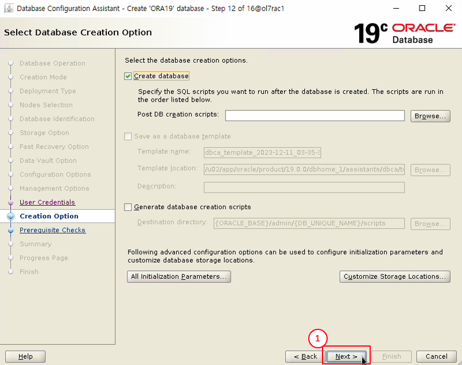Viewport: 462px width, 365px height.
Task: Click Fast Recovery Option in step list
Action: (x=54, y=147)
